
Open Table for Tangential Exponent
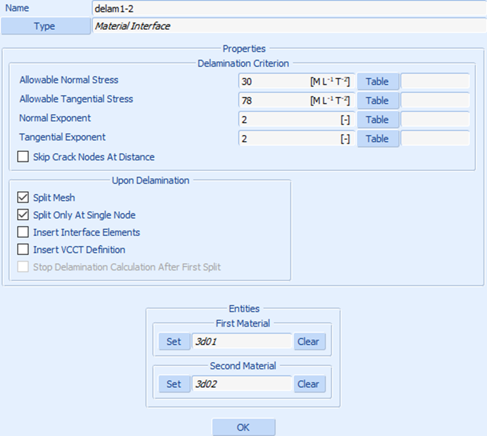377,138
